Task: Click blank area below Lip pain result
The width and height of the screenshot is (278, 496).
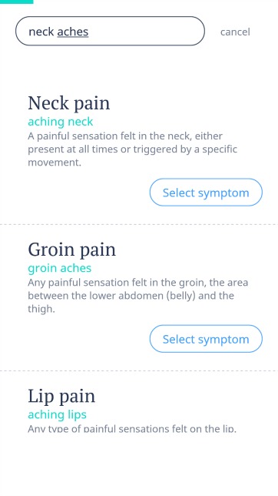Action: point(139,465)
